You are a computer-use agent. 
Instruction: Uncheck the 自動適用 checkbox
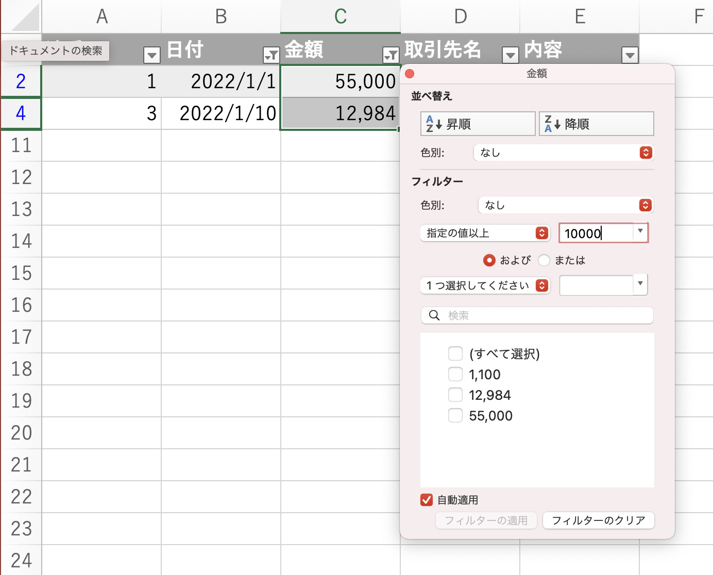(427, 500)
